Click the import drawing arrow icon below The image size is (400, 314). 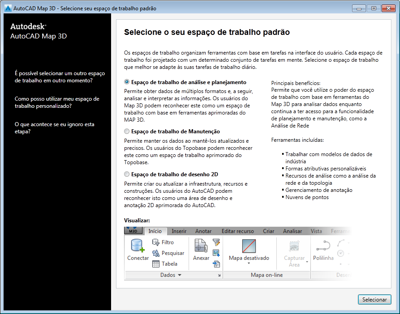[216, 264]
